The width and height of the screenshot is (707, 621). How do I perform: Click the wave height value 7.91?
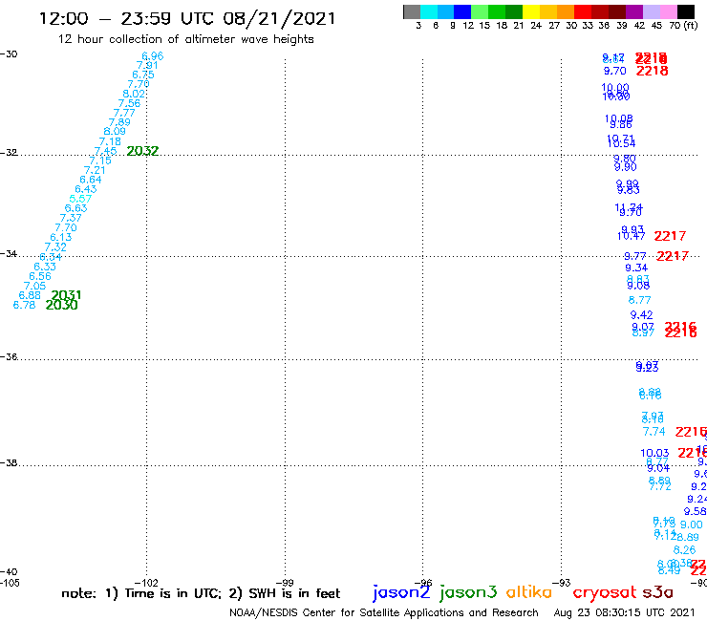147,65
